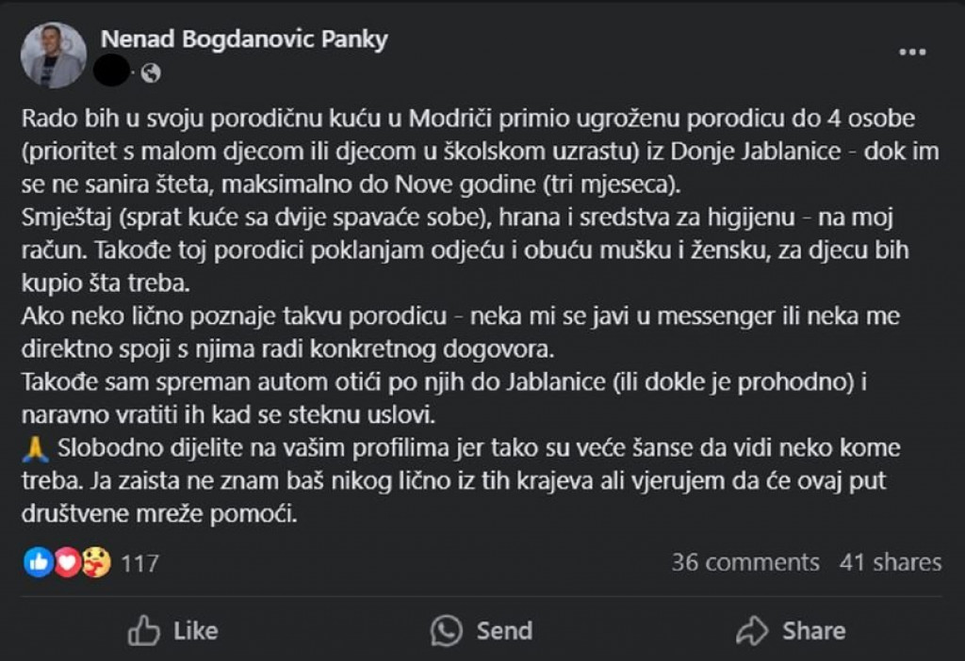Click Nenad's circular profile picture
The image size is (965, 661).
click(x=54, y=55)
